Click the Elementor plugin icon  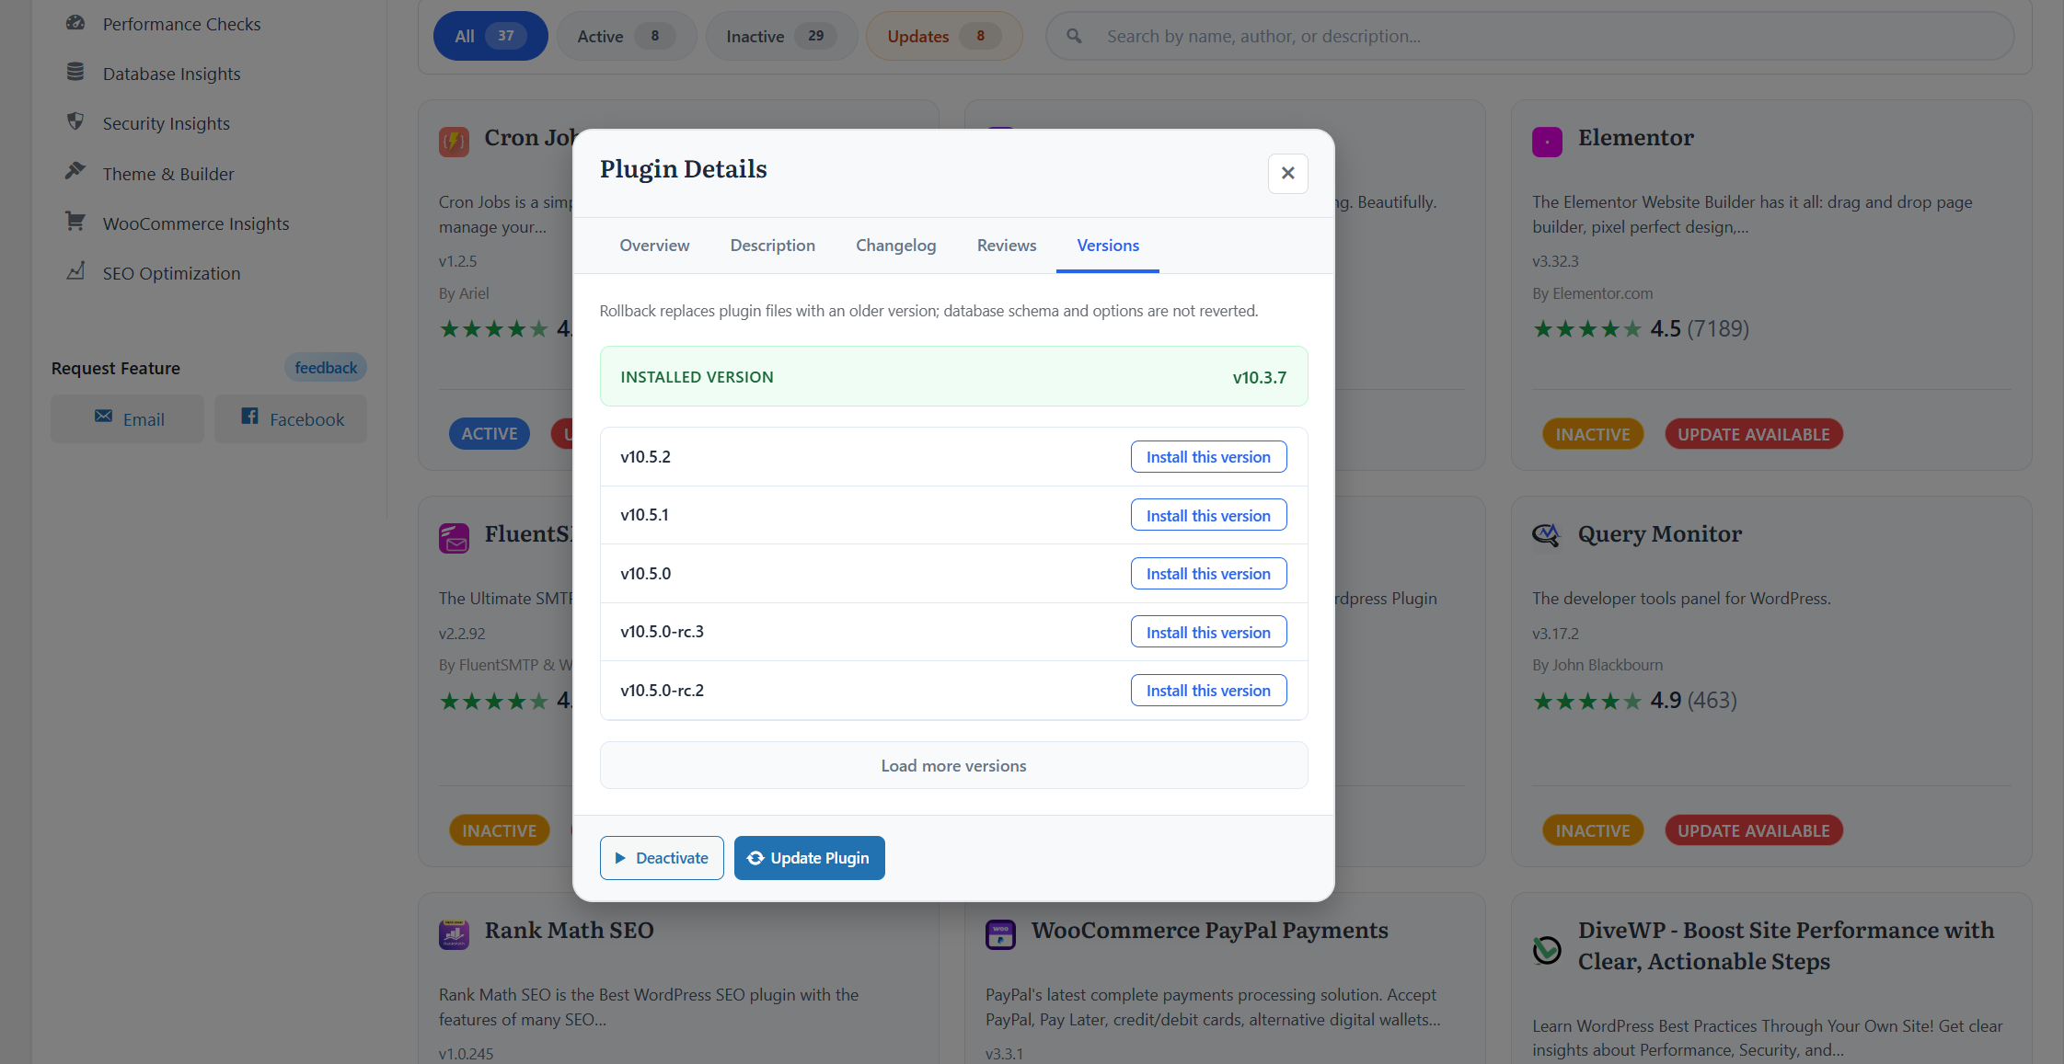(x=1547, y=142)
